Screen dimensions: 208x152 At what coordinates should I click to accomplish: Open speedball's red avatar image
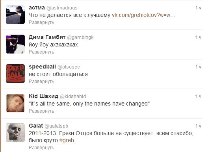[15, 74]
